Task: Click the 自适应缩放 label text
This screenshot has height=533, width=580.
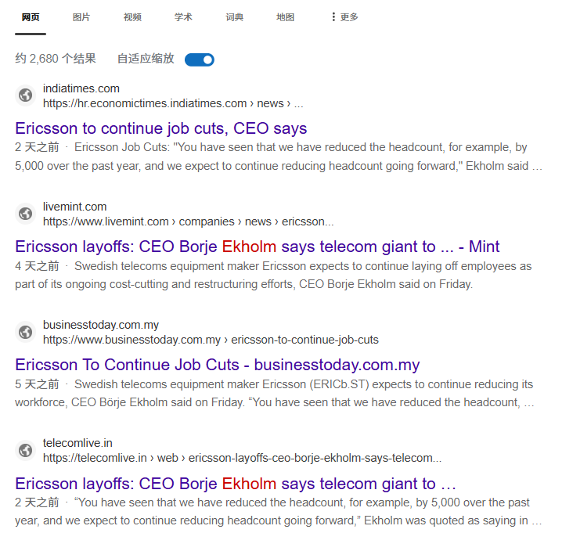Action: pyautogui.click(x=146, y=59)
